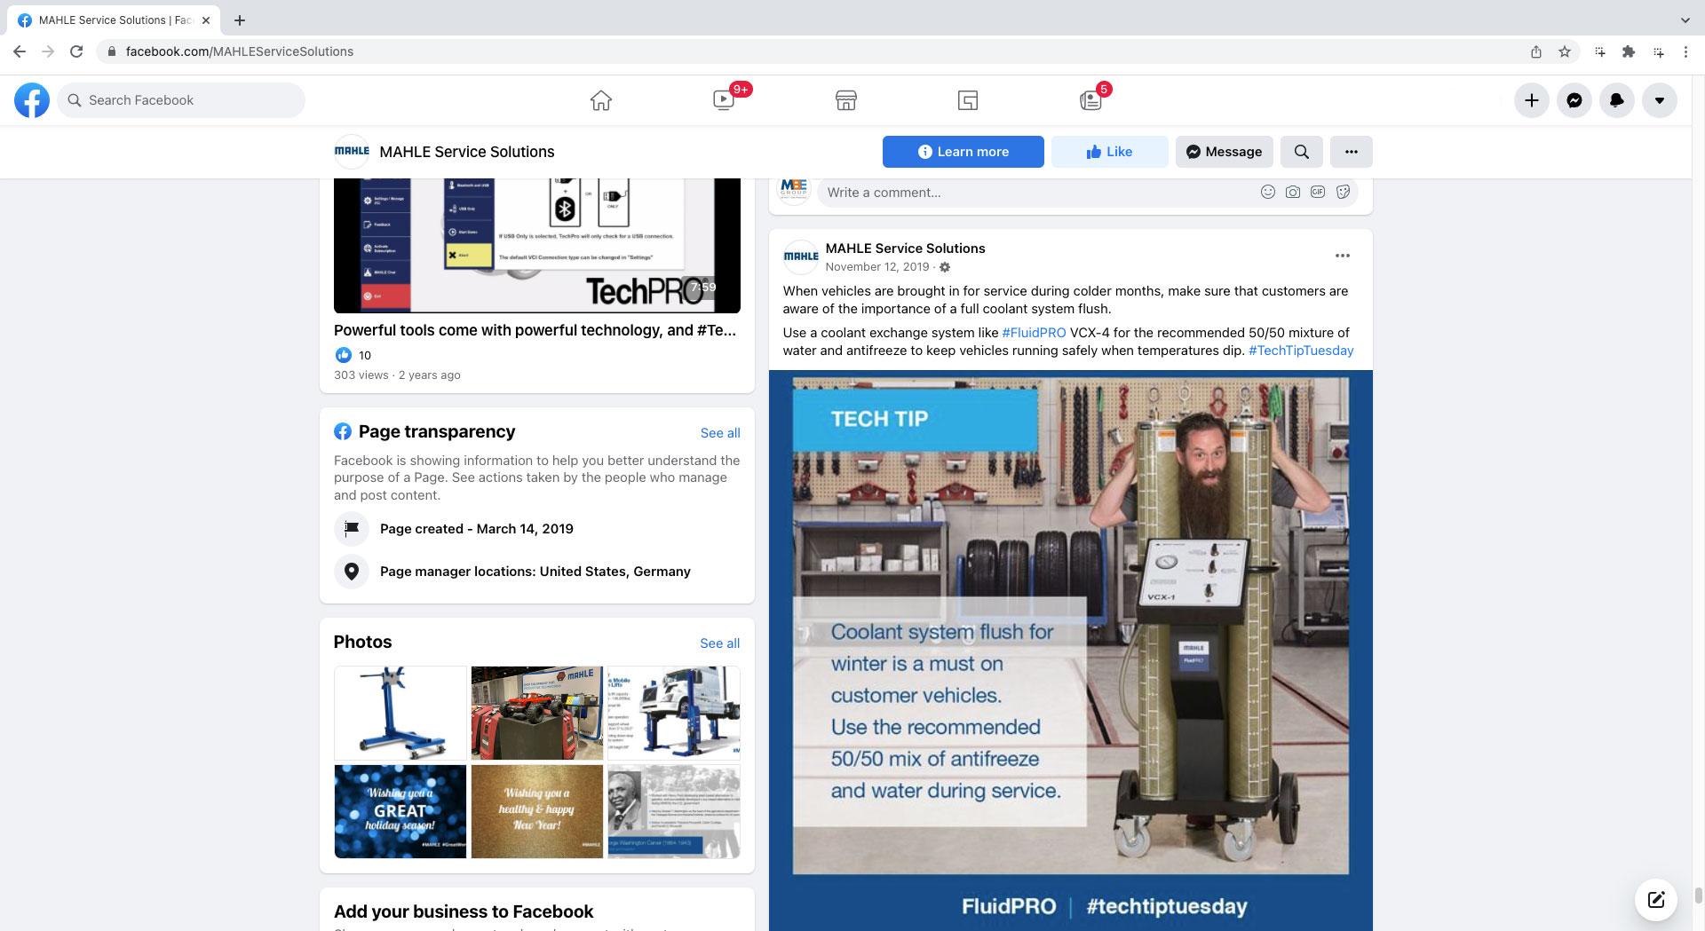Open Watch videos tab icon
Image resolution: width=1705 pixels, height=931 pixels.
click(x=724, y=100)
